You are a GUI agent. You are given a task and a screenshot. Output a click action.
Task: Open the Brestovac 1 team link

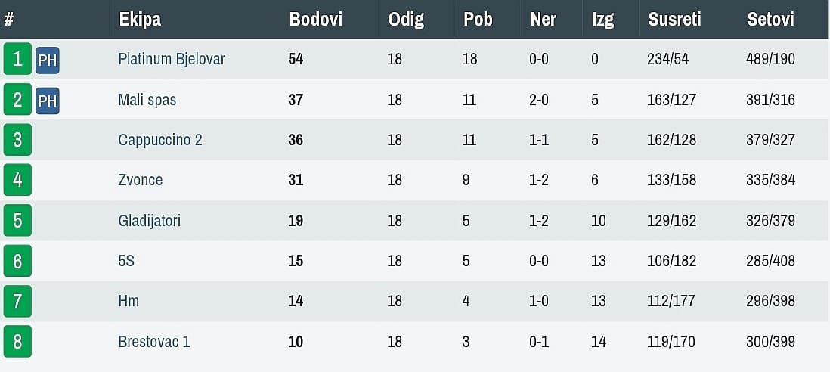[154, 342]
